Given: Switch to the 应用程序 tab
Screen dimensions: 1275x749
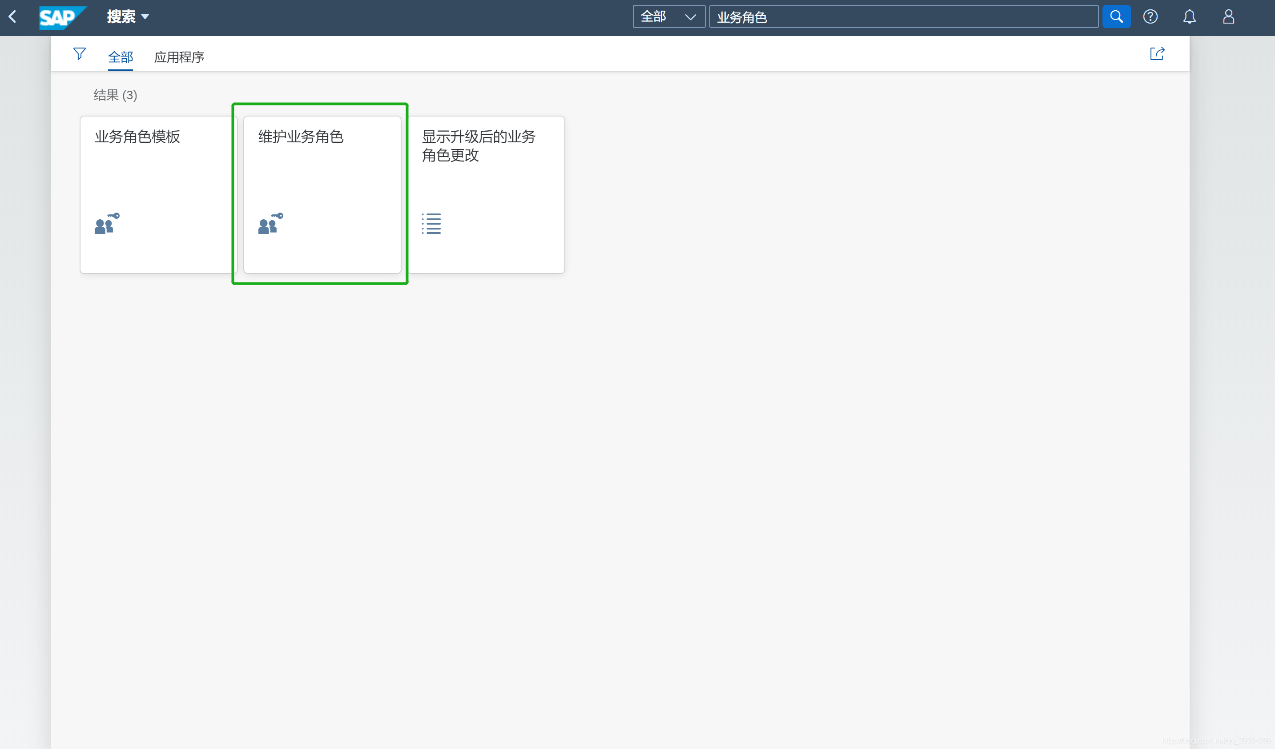Looking at the screenshot, I should coord(179,57).
